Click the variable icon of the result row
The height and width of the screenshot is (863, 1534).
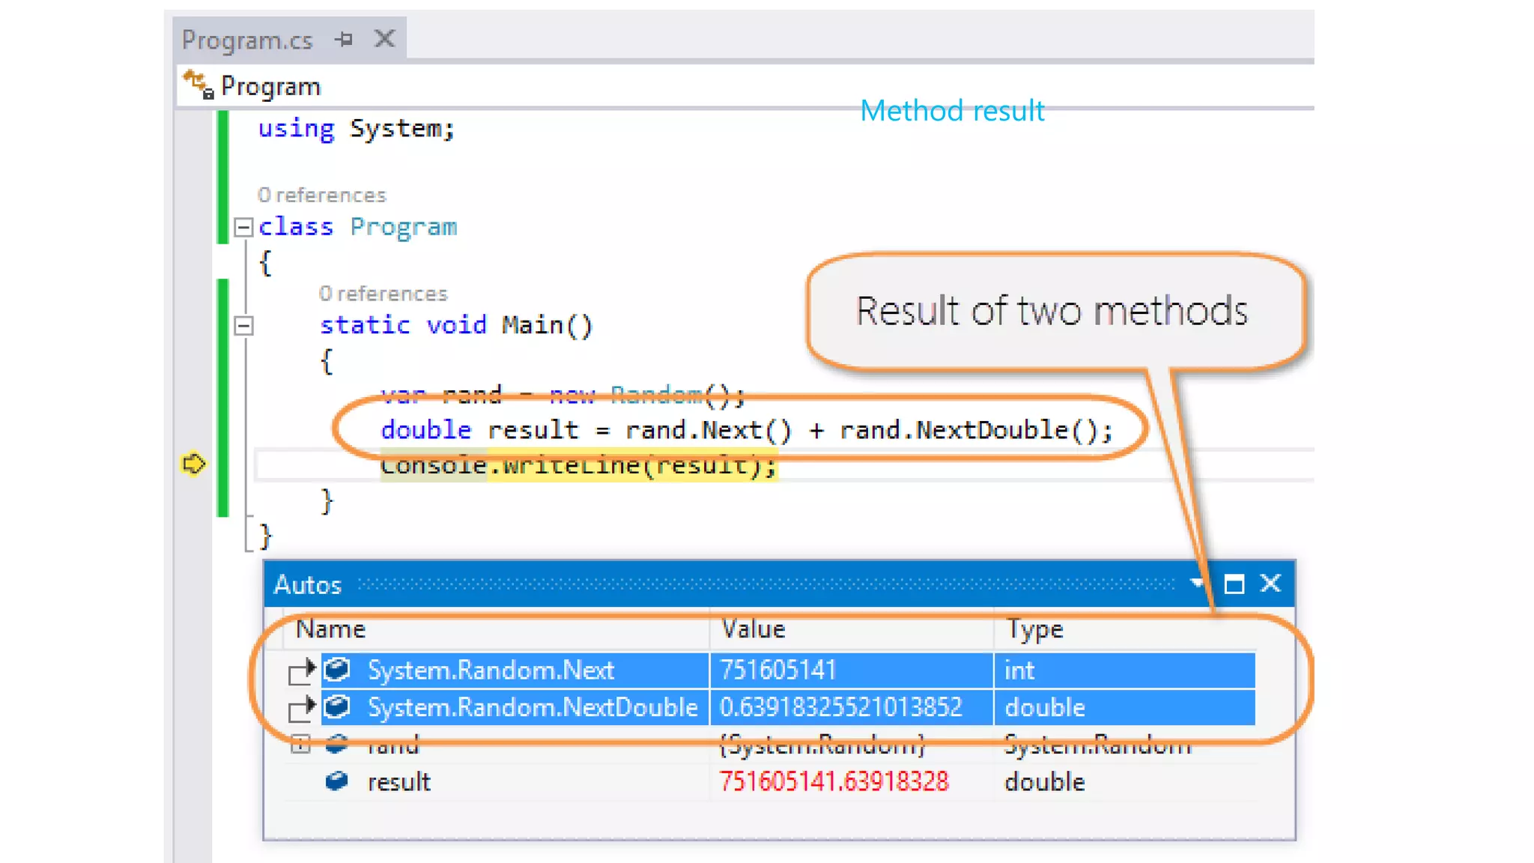(337, 781)
